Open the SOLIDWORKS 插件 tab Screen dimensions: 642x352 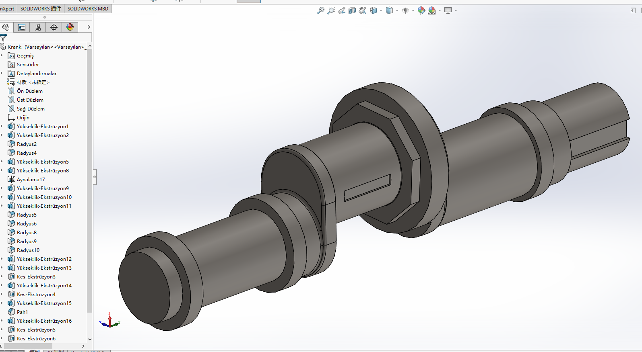tap(41, 8)
